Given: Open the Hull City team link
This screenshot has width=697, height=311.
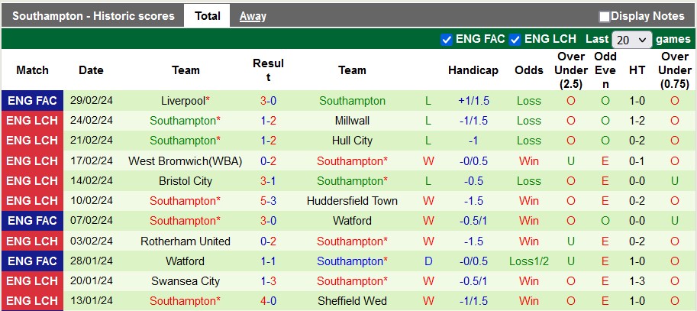Looking at the screenshot, I should (352, 141).
